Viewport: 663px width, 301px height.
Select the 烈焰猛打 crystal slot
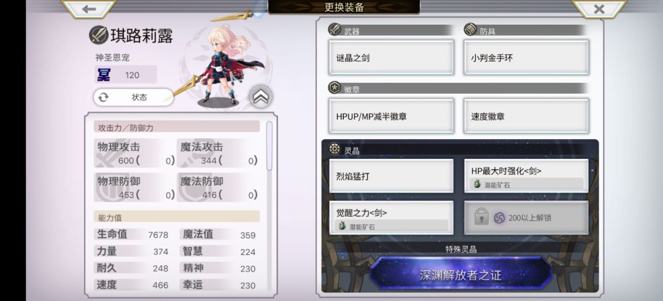pyautogui.click(x=391, y=176)
